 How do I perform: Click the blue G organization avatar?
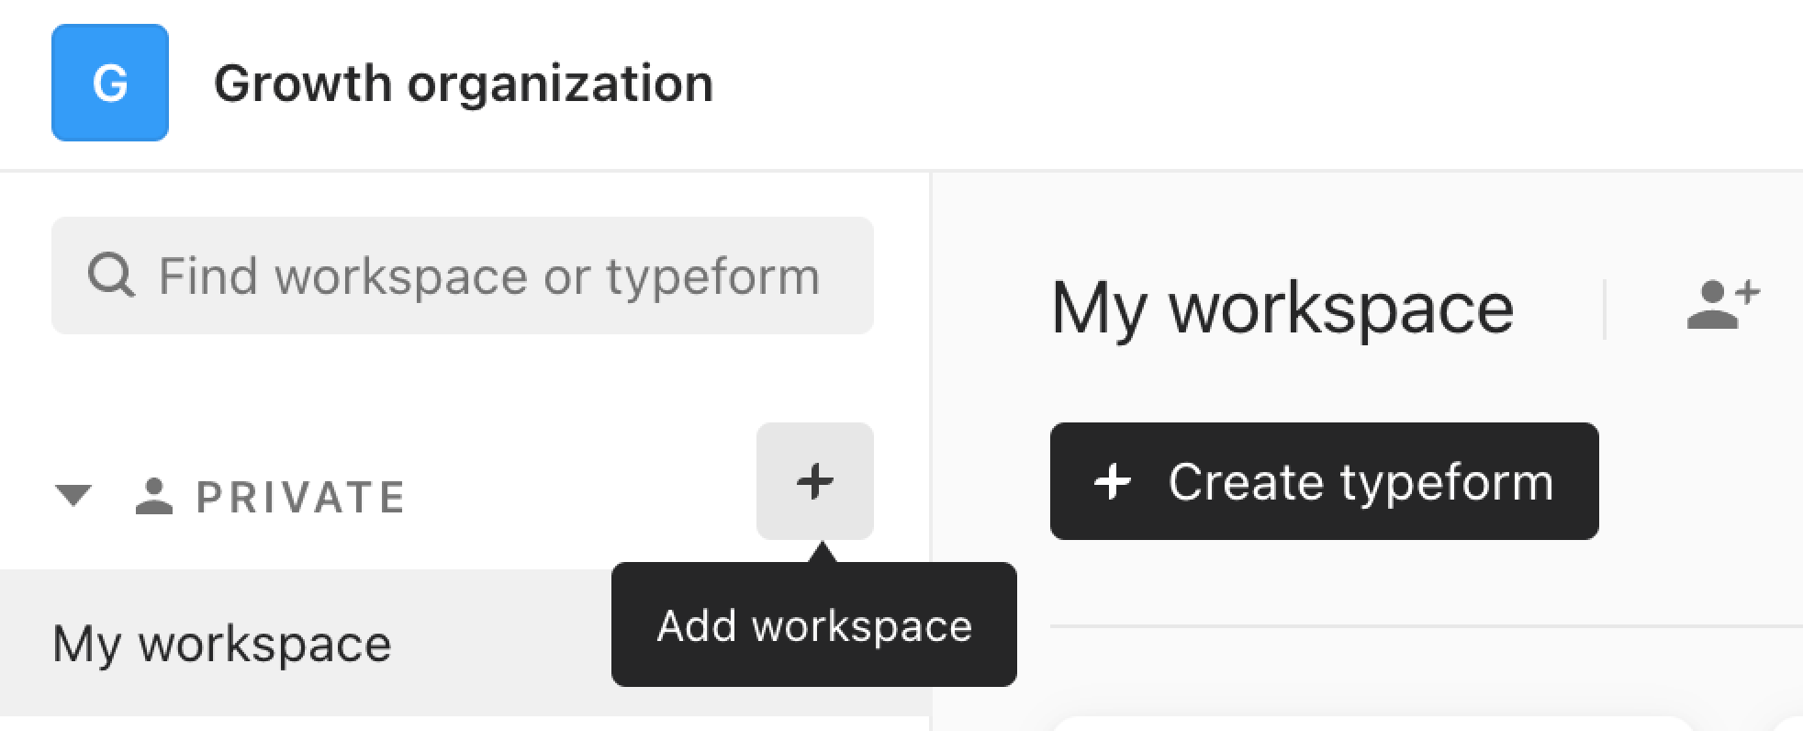pos(110,83)
